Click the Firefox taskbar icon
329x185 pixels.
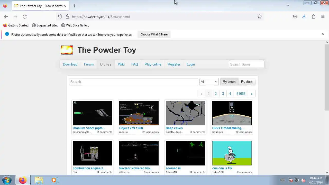coord(23,180)
